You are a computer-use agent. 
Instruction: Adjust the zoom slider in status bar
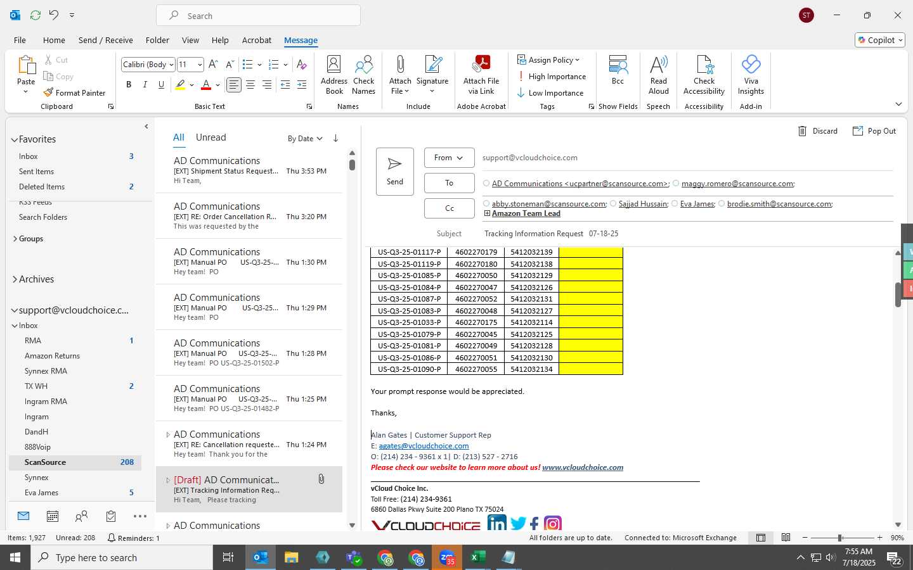click(x=840, y=538)
